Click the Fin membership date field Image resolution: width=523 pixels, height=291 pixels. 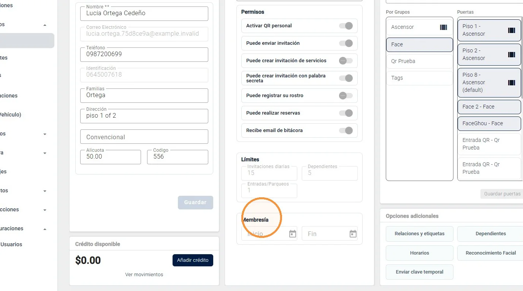click(x=330, y=234)
